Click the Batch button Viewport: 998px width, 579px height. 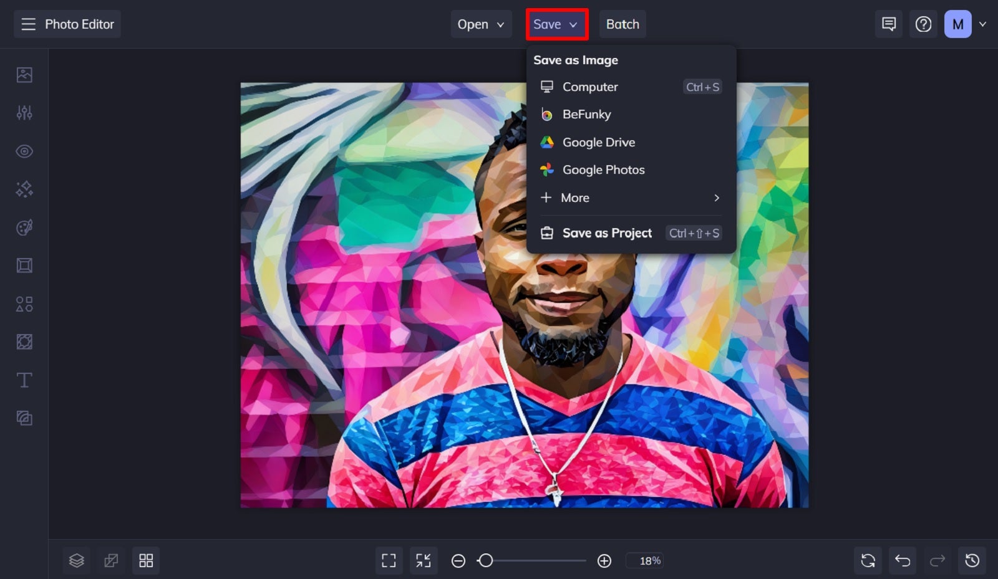622,24
